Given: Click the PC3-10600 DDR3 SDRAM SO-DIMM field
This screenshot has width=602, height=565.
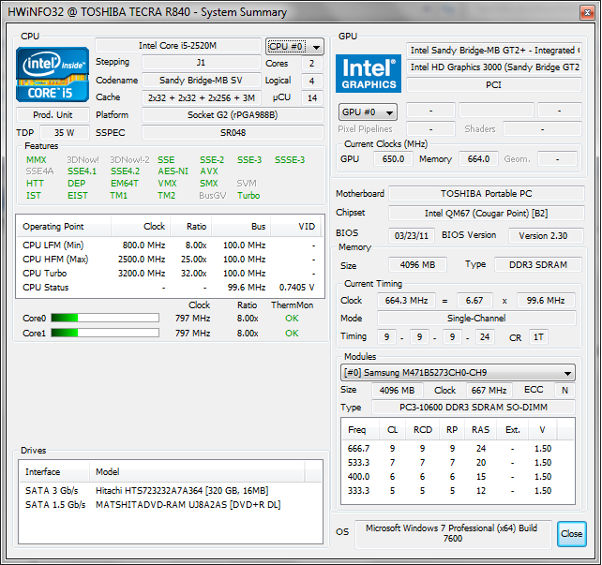Looking at the screenshot, I should tap(474, 407).
